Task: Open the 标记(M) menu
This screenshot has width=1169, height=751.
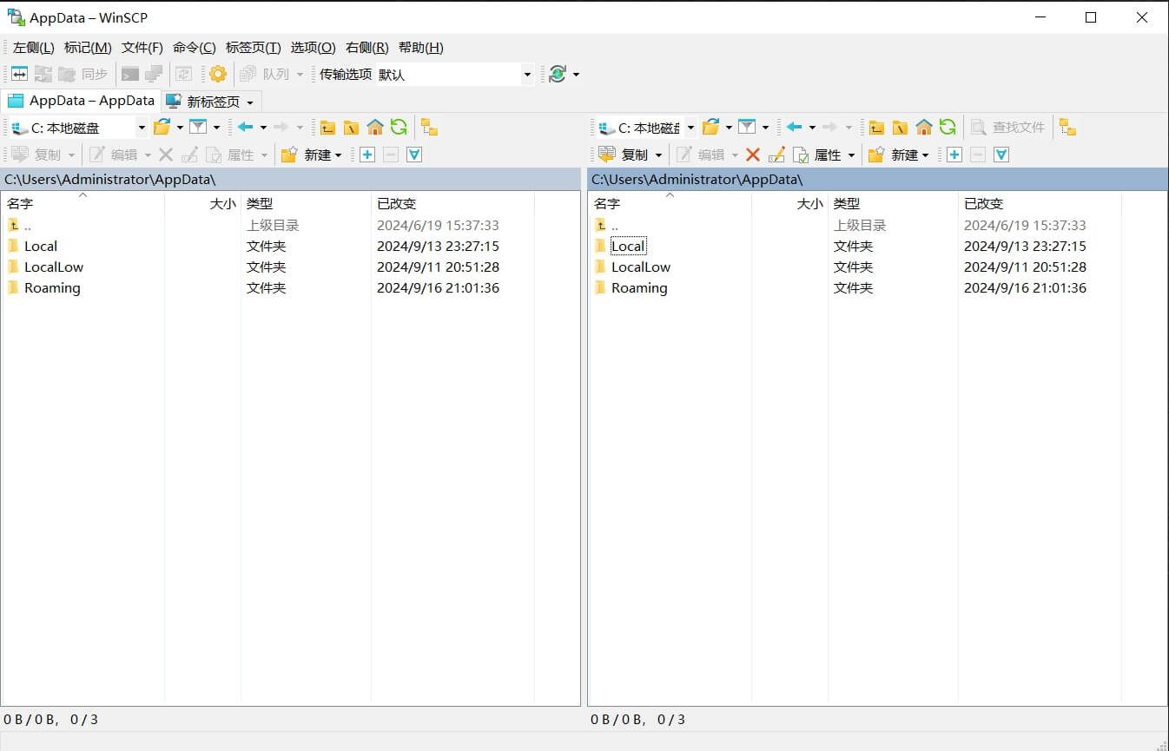Action: point(88,48)
